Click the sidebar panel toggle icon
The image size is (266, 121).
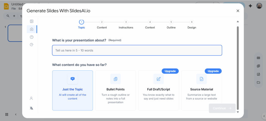[31, 21]
